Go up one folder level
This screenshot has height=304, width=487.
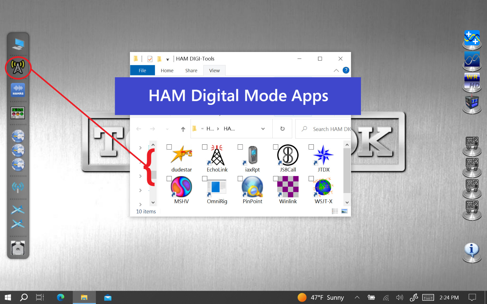pos(183,129)
